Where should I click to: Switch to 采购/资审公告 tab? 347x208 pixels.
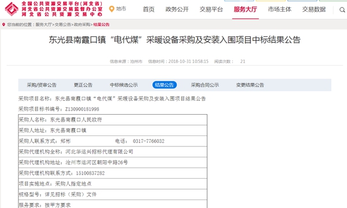click(42, 85)
